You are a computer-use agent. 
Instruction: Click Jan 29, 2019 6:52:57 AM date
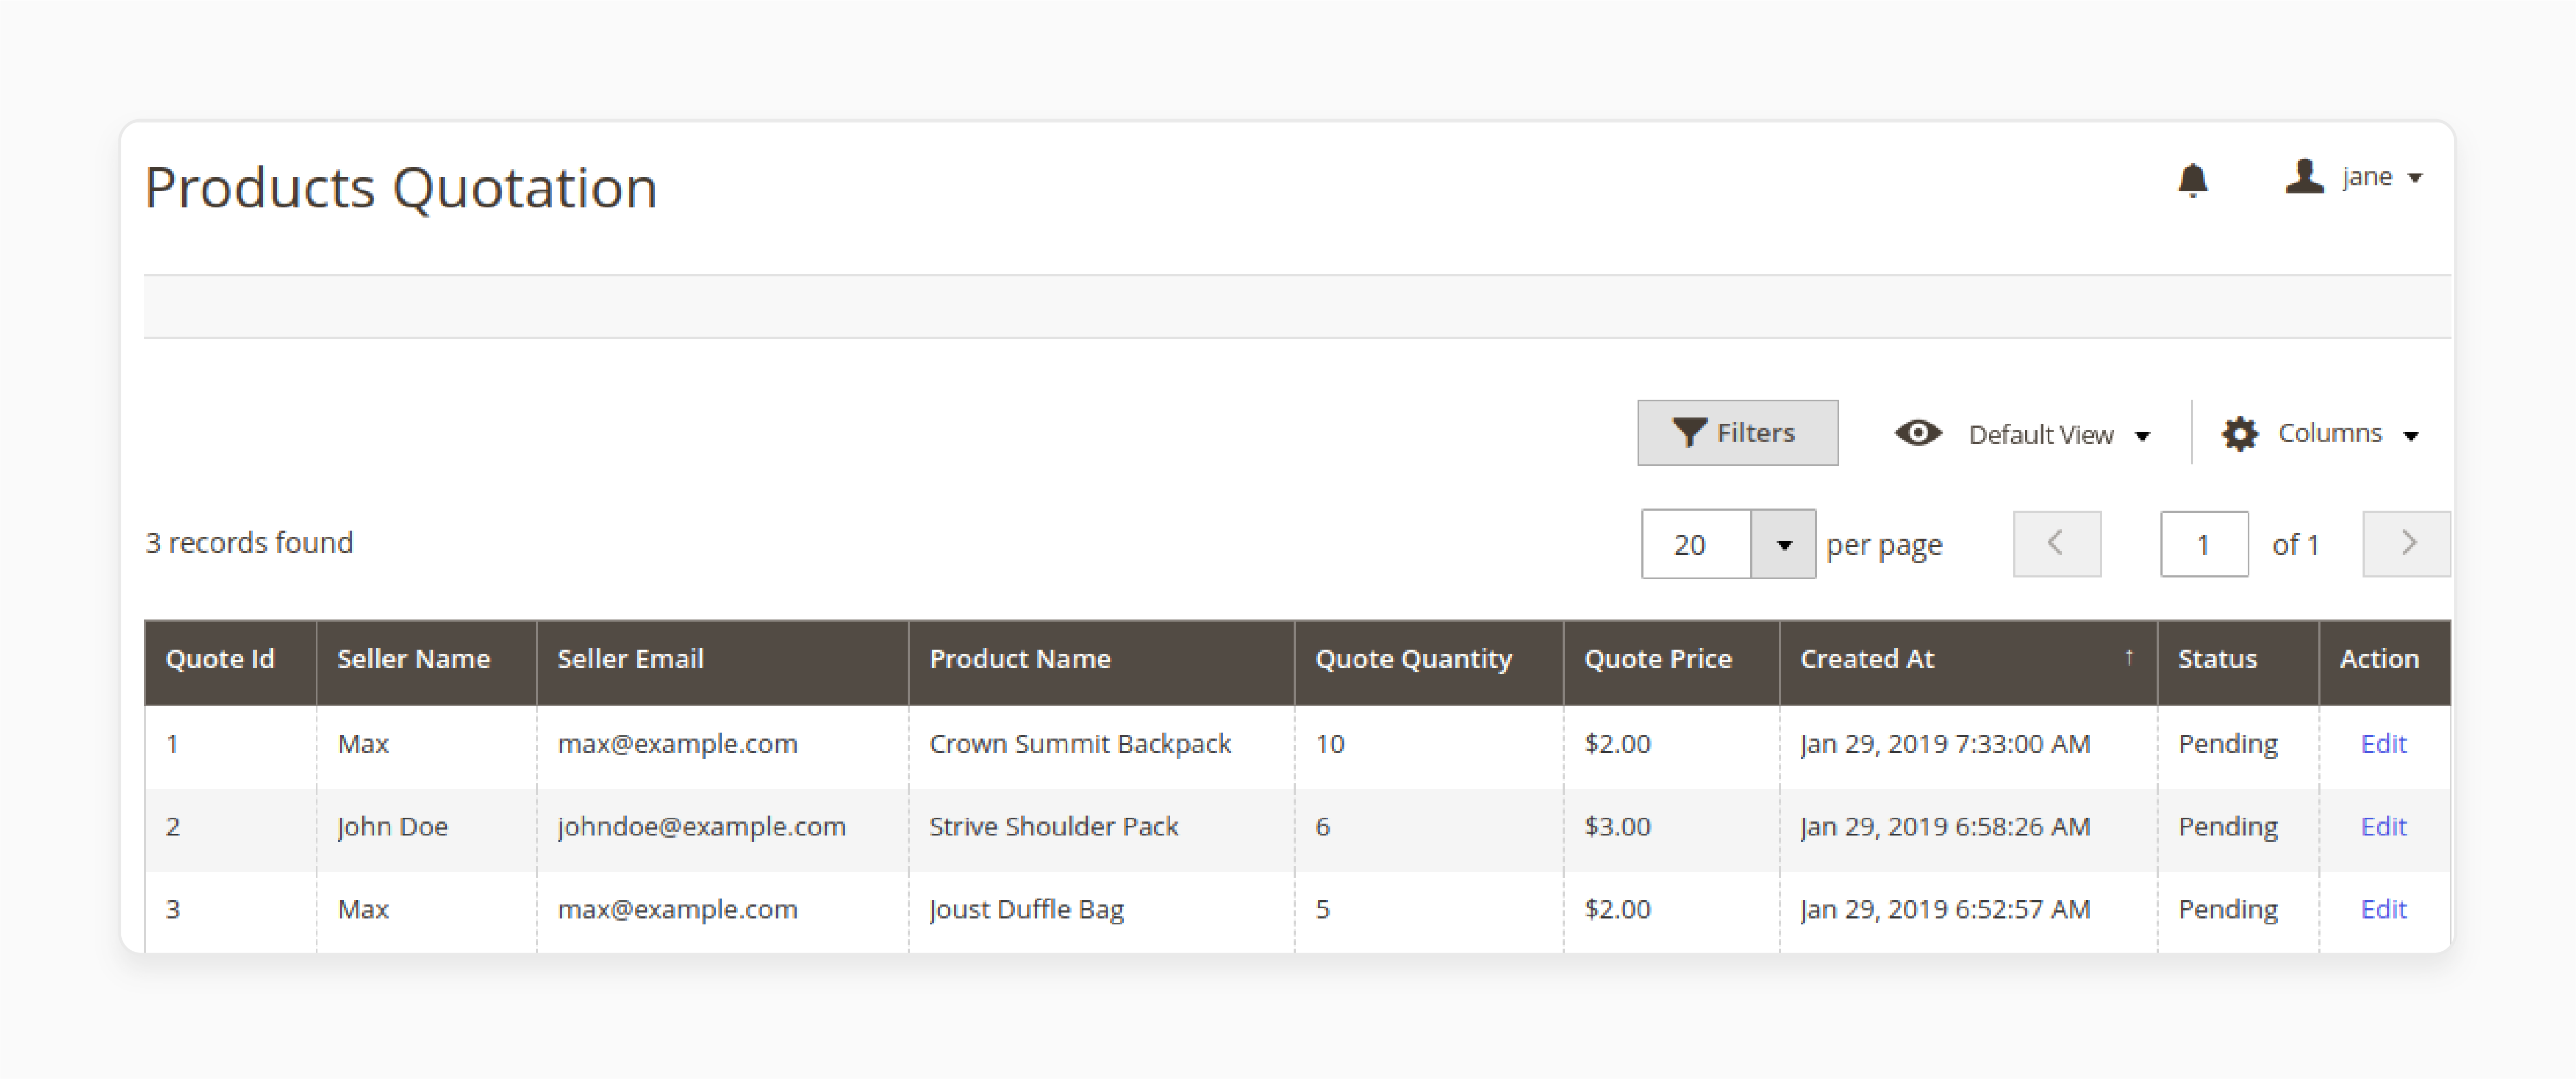[x=1945, y=910]
